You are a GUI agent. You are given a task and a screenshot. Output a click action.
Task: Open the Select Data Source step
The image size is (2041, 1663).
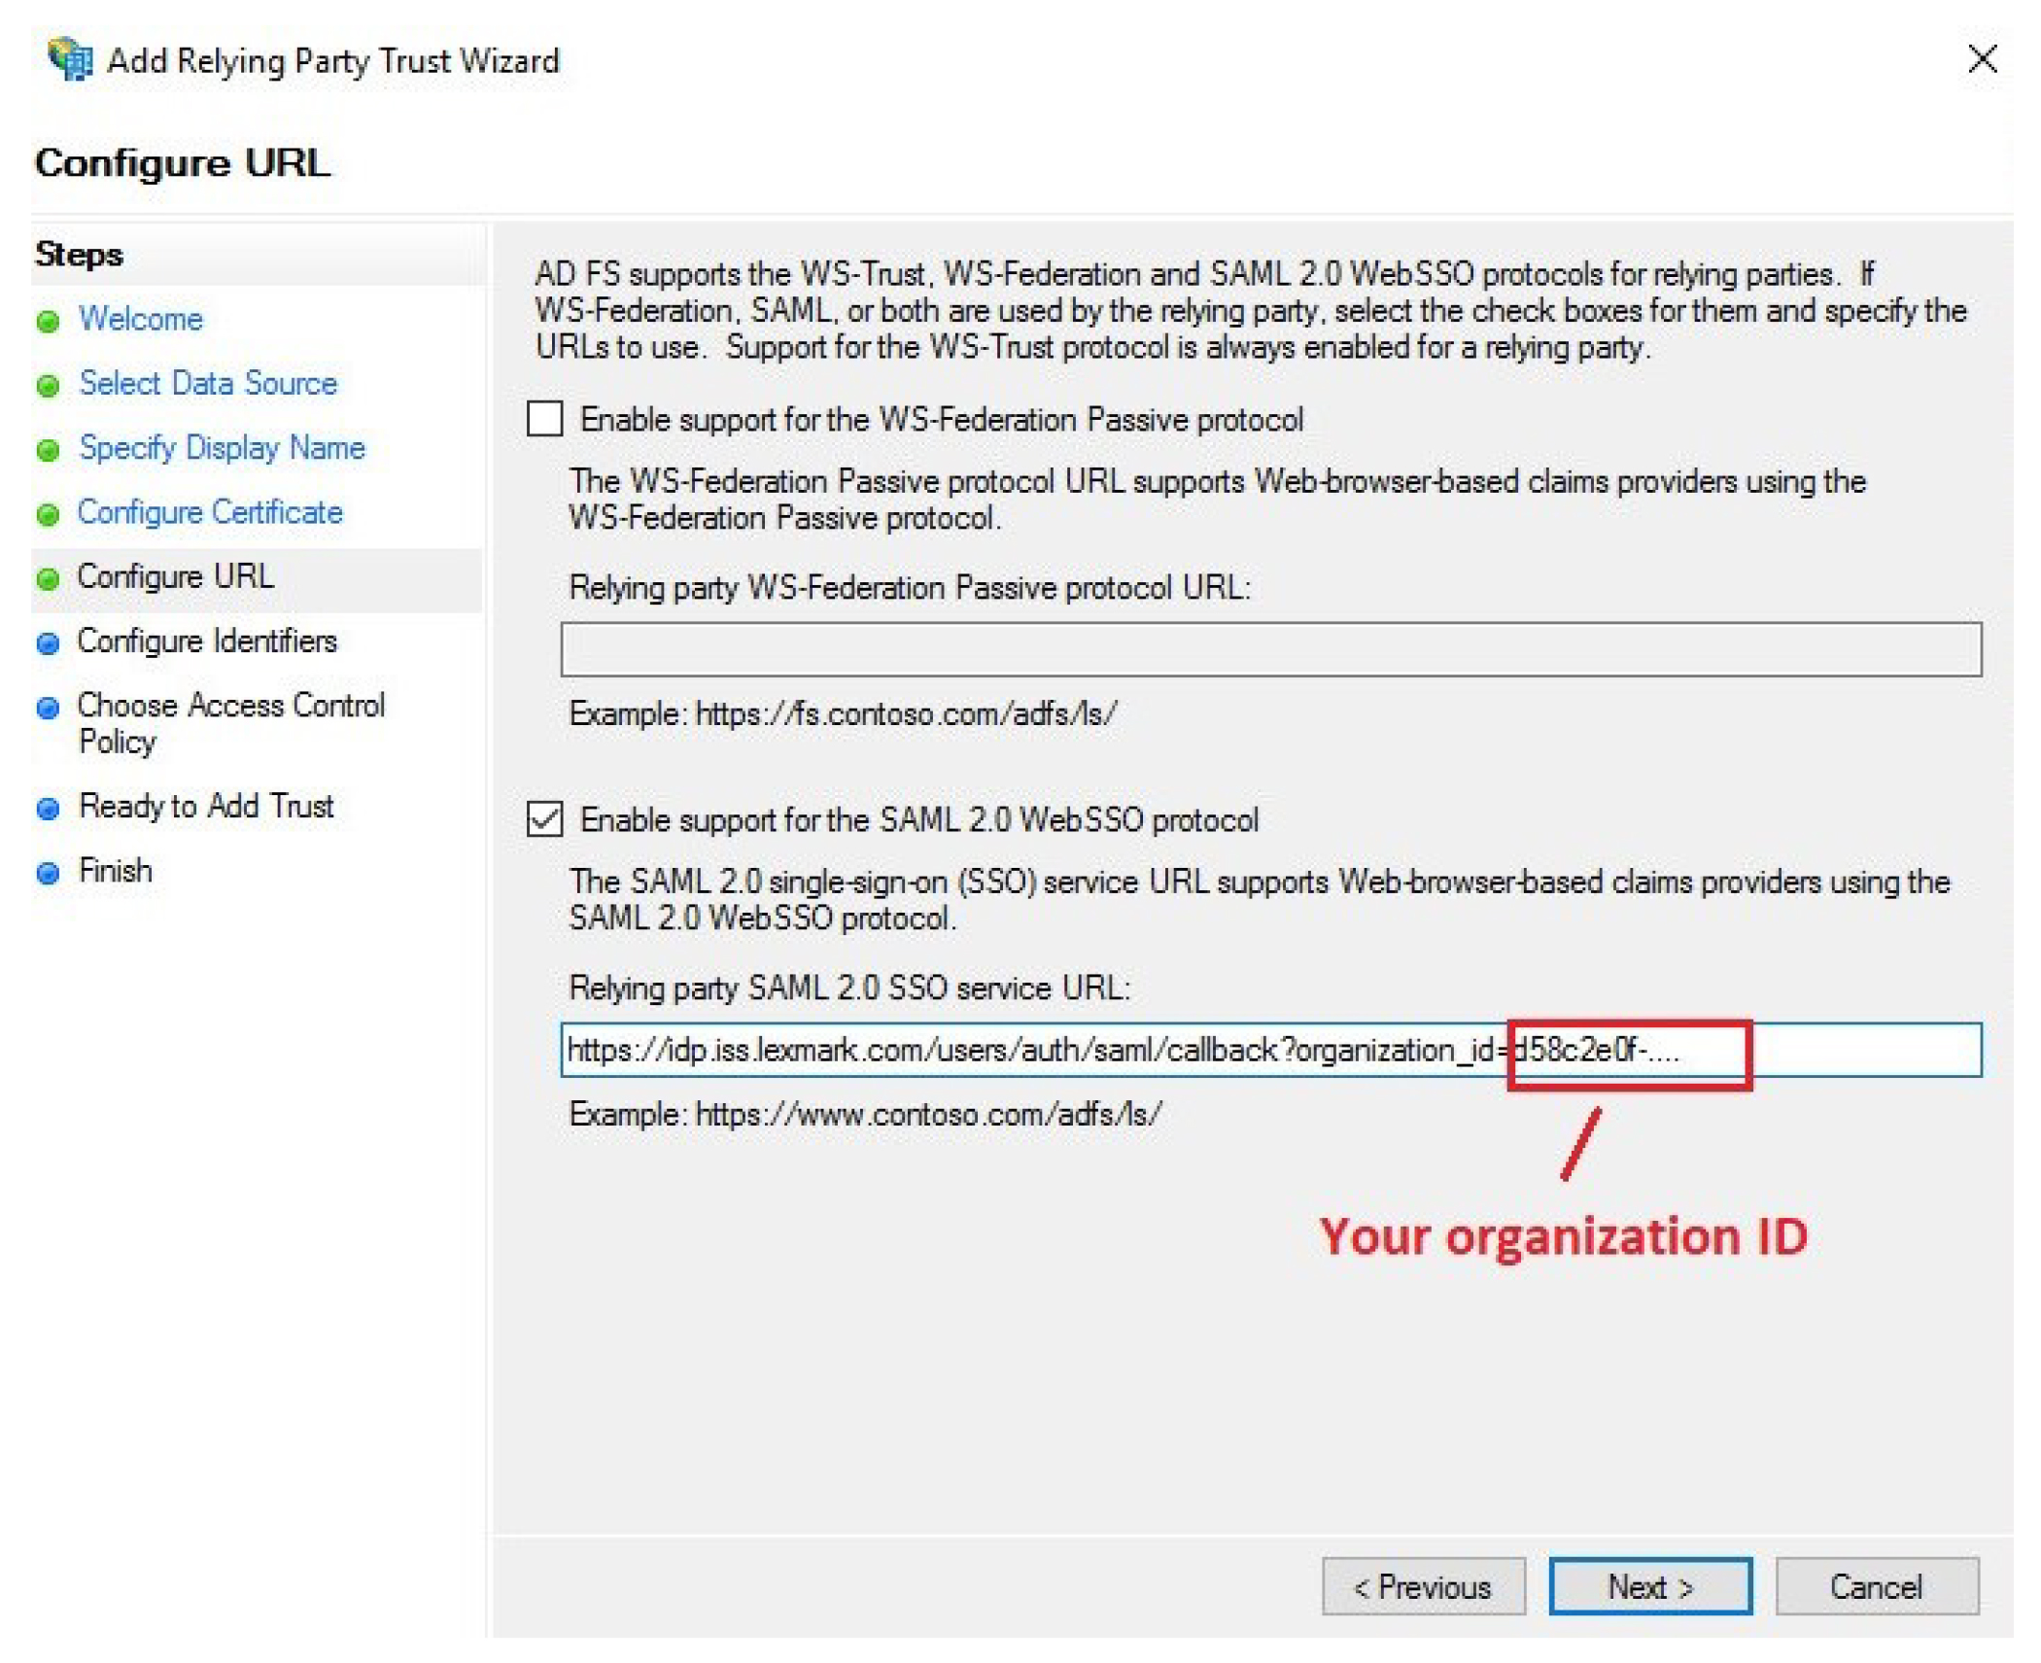[208, 383]
